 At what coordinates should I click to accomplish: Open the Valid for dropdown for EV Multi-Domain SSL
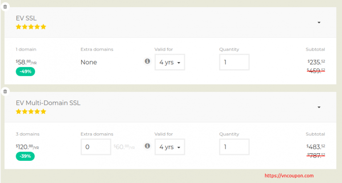[x=170, y=147]
